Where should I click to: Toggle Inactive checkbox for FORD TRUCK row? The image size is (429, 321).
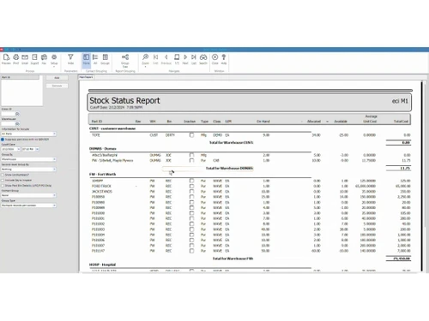(191, 186)
